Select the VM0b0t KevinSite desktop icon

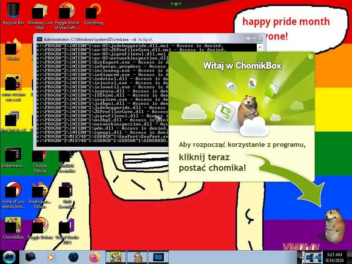[x=67, y=161]
